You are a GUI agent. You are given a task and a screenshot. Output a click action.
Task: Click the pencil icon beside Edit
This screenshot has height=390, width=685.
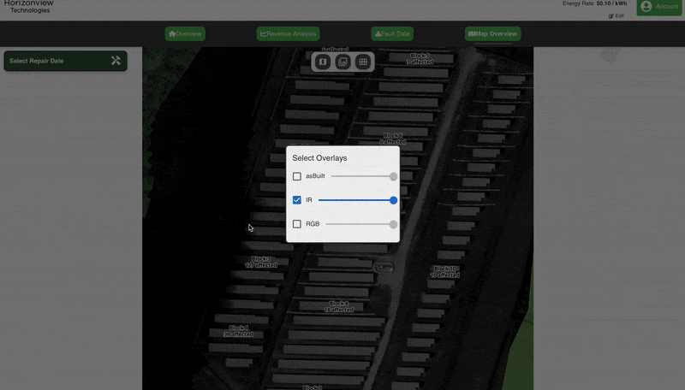611,16
